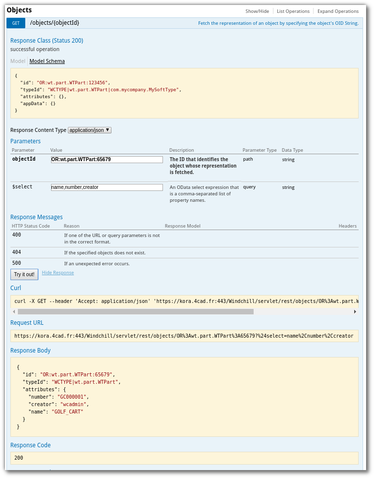
Task: Click the curl scrollbar right arrow
Action: pos(355,311)
